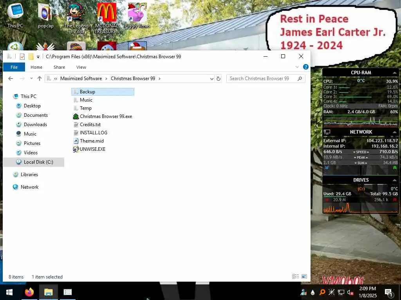Select the INSTALL.LOG file icon
401x300 pixels.
coord(76,133)
